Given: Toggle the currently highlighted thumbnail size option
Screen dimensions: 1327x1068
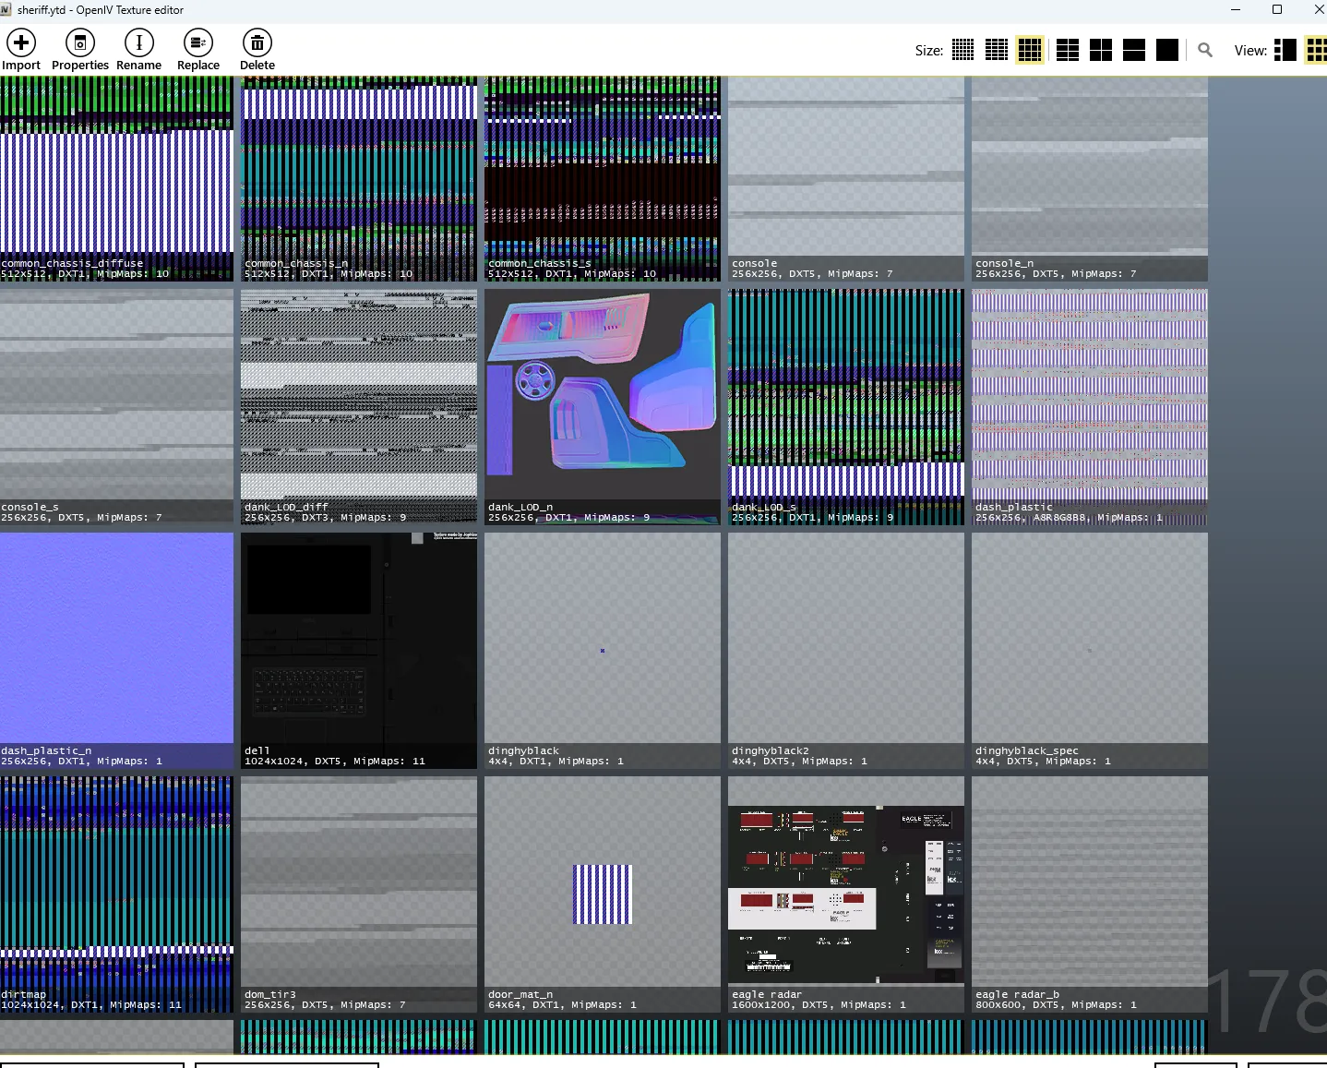Looking at the screenshot, I should pyautogui.click(x=1029, y=50).
